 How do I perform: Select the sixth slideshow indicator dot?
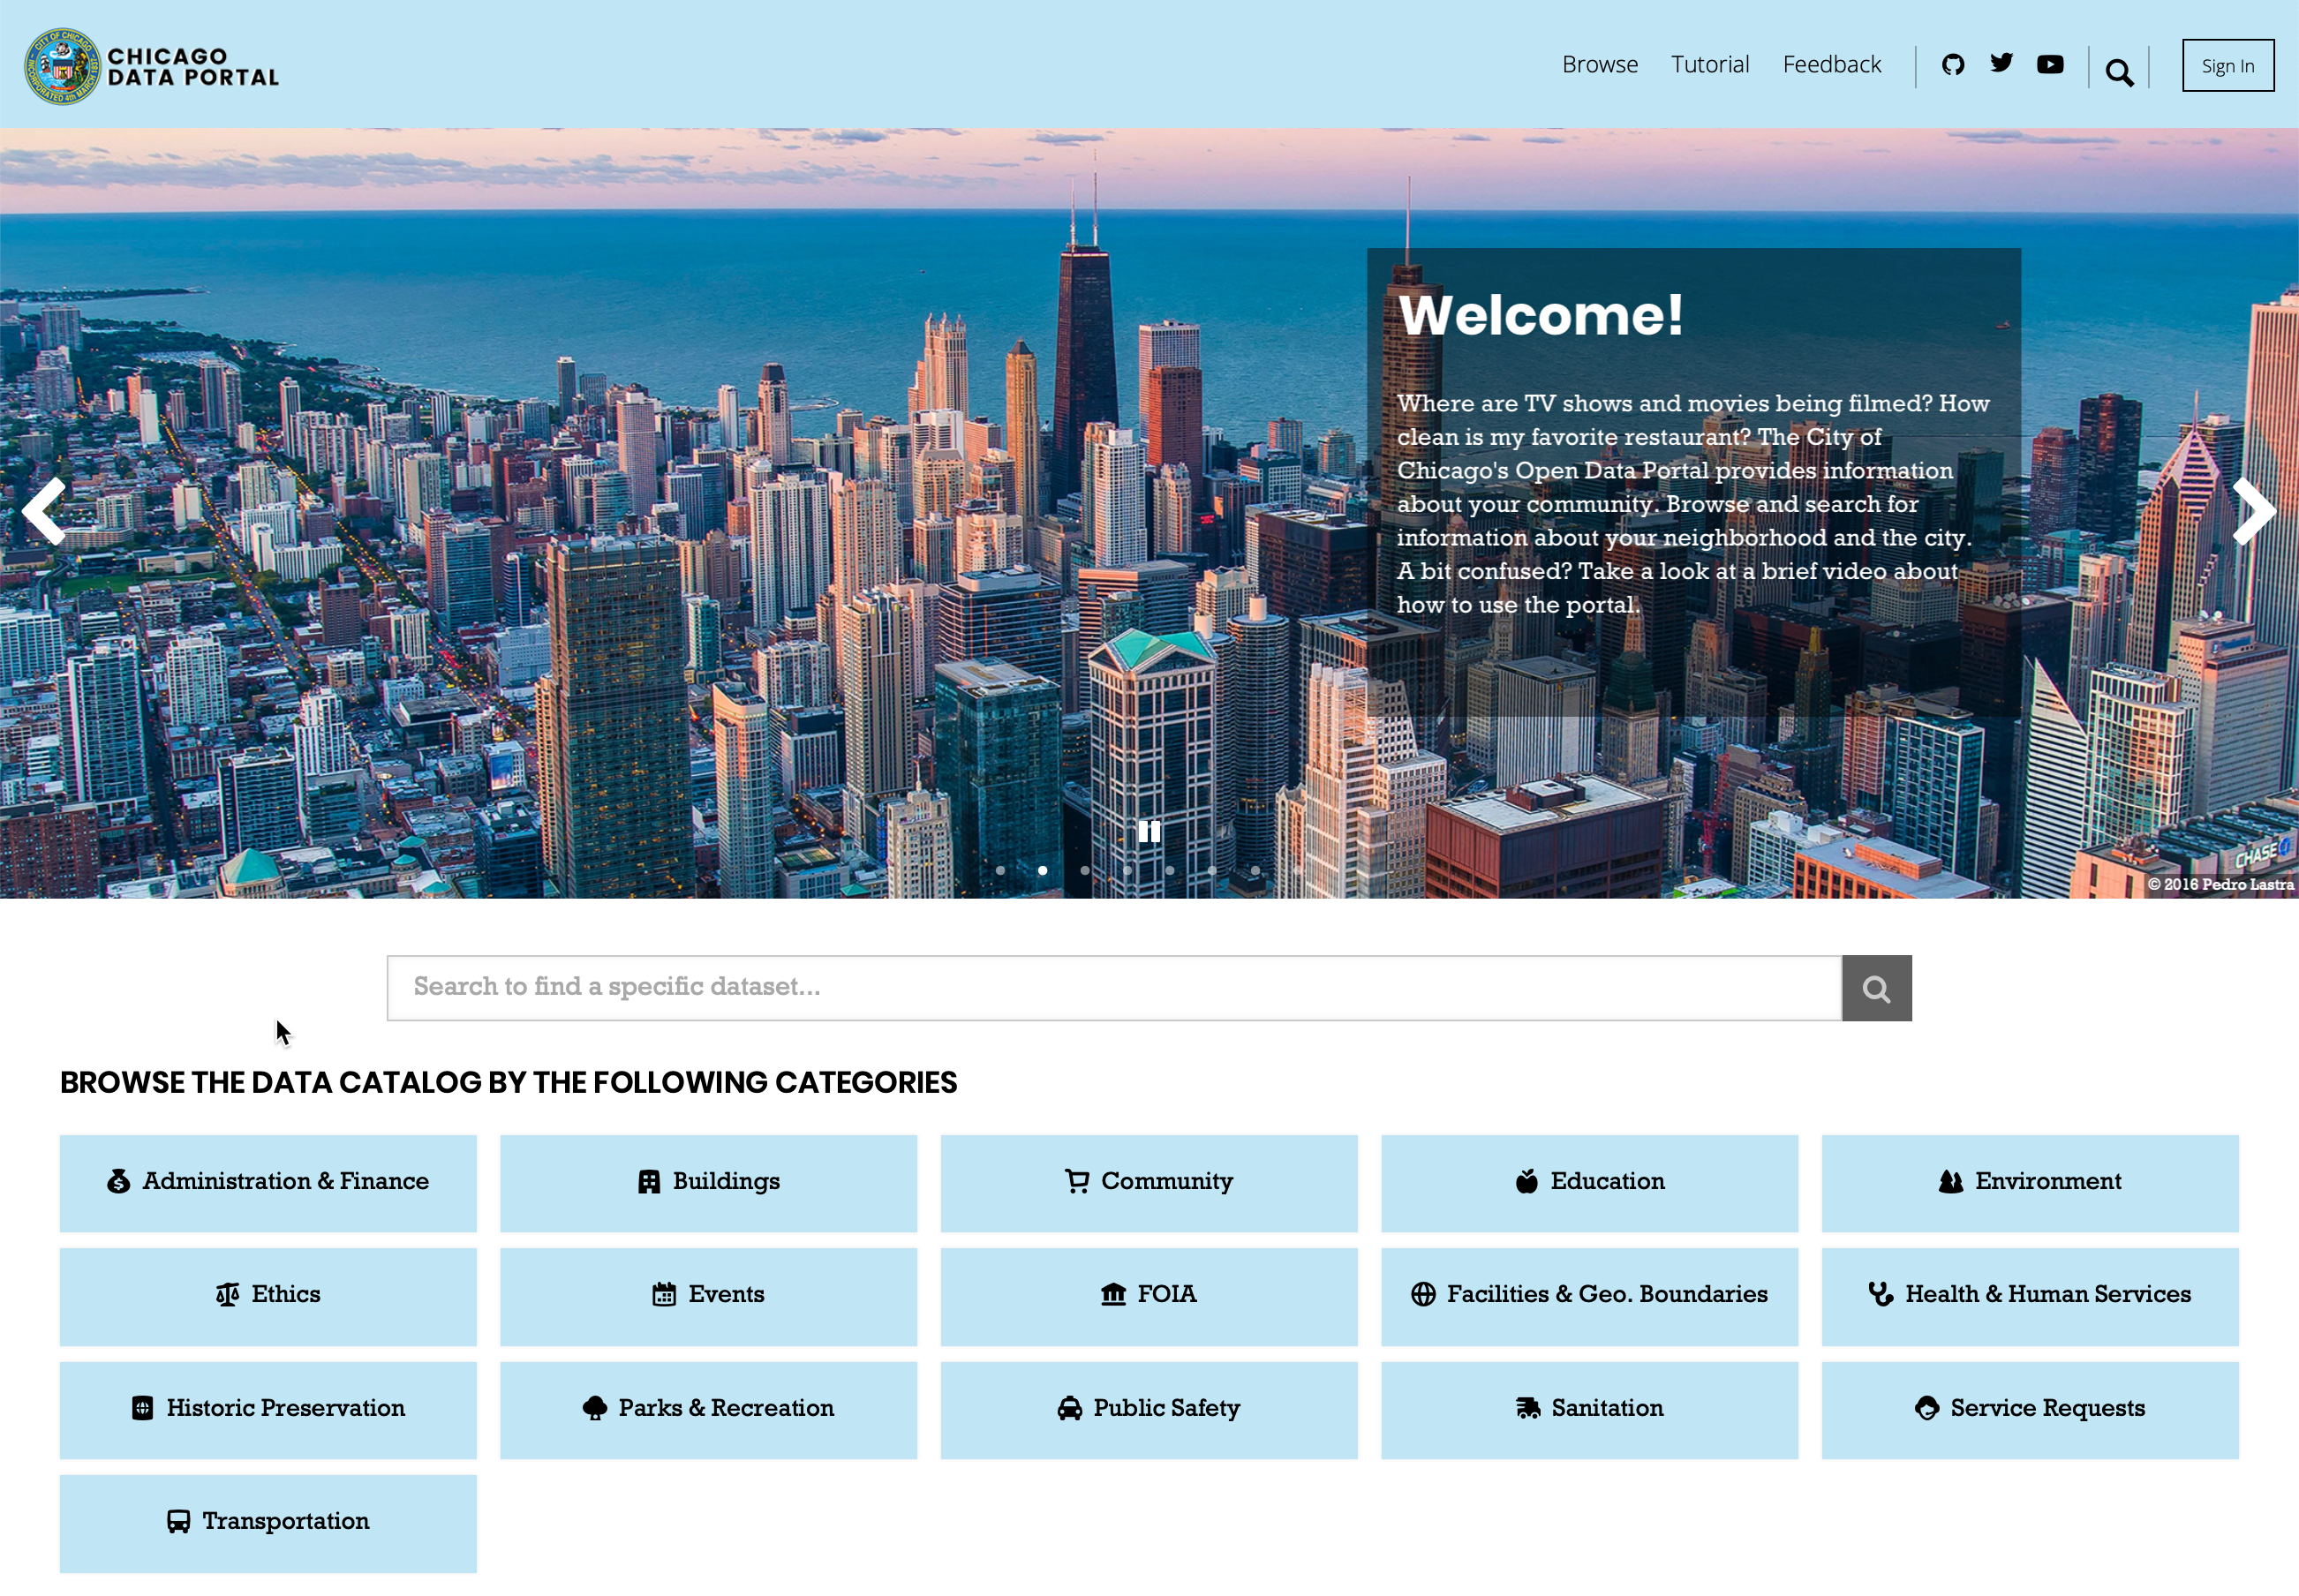click(1212, 870)
